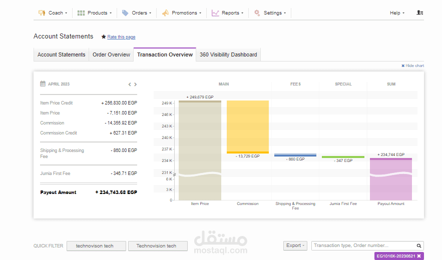Click the user account icon at top right

pos(420,12)
